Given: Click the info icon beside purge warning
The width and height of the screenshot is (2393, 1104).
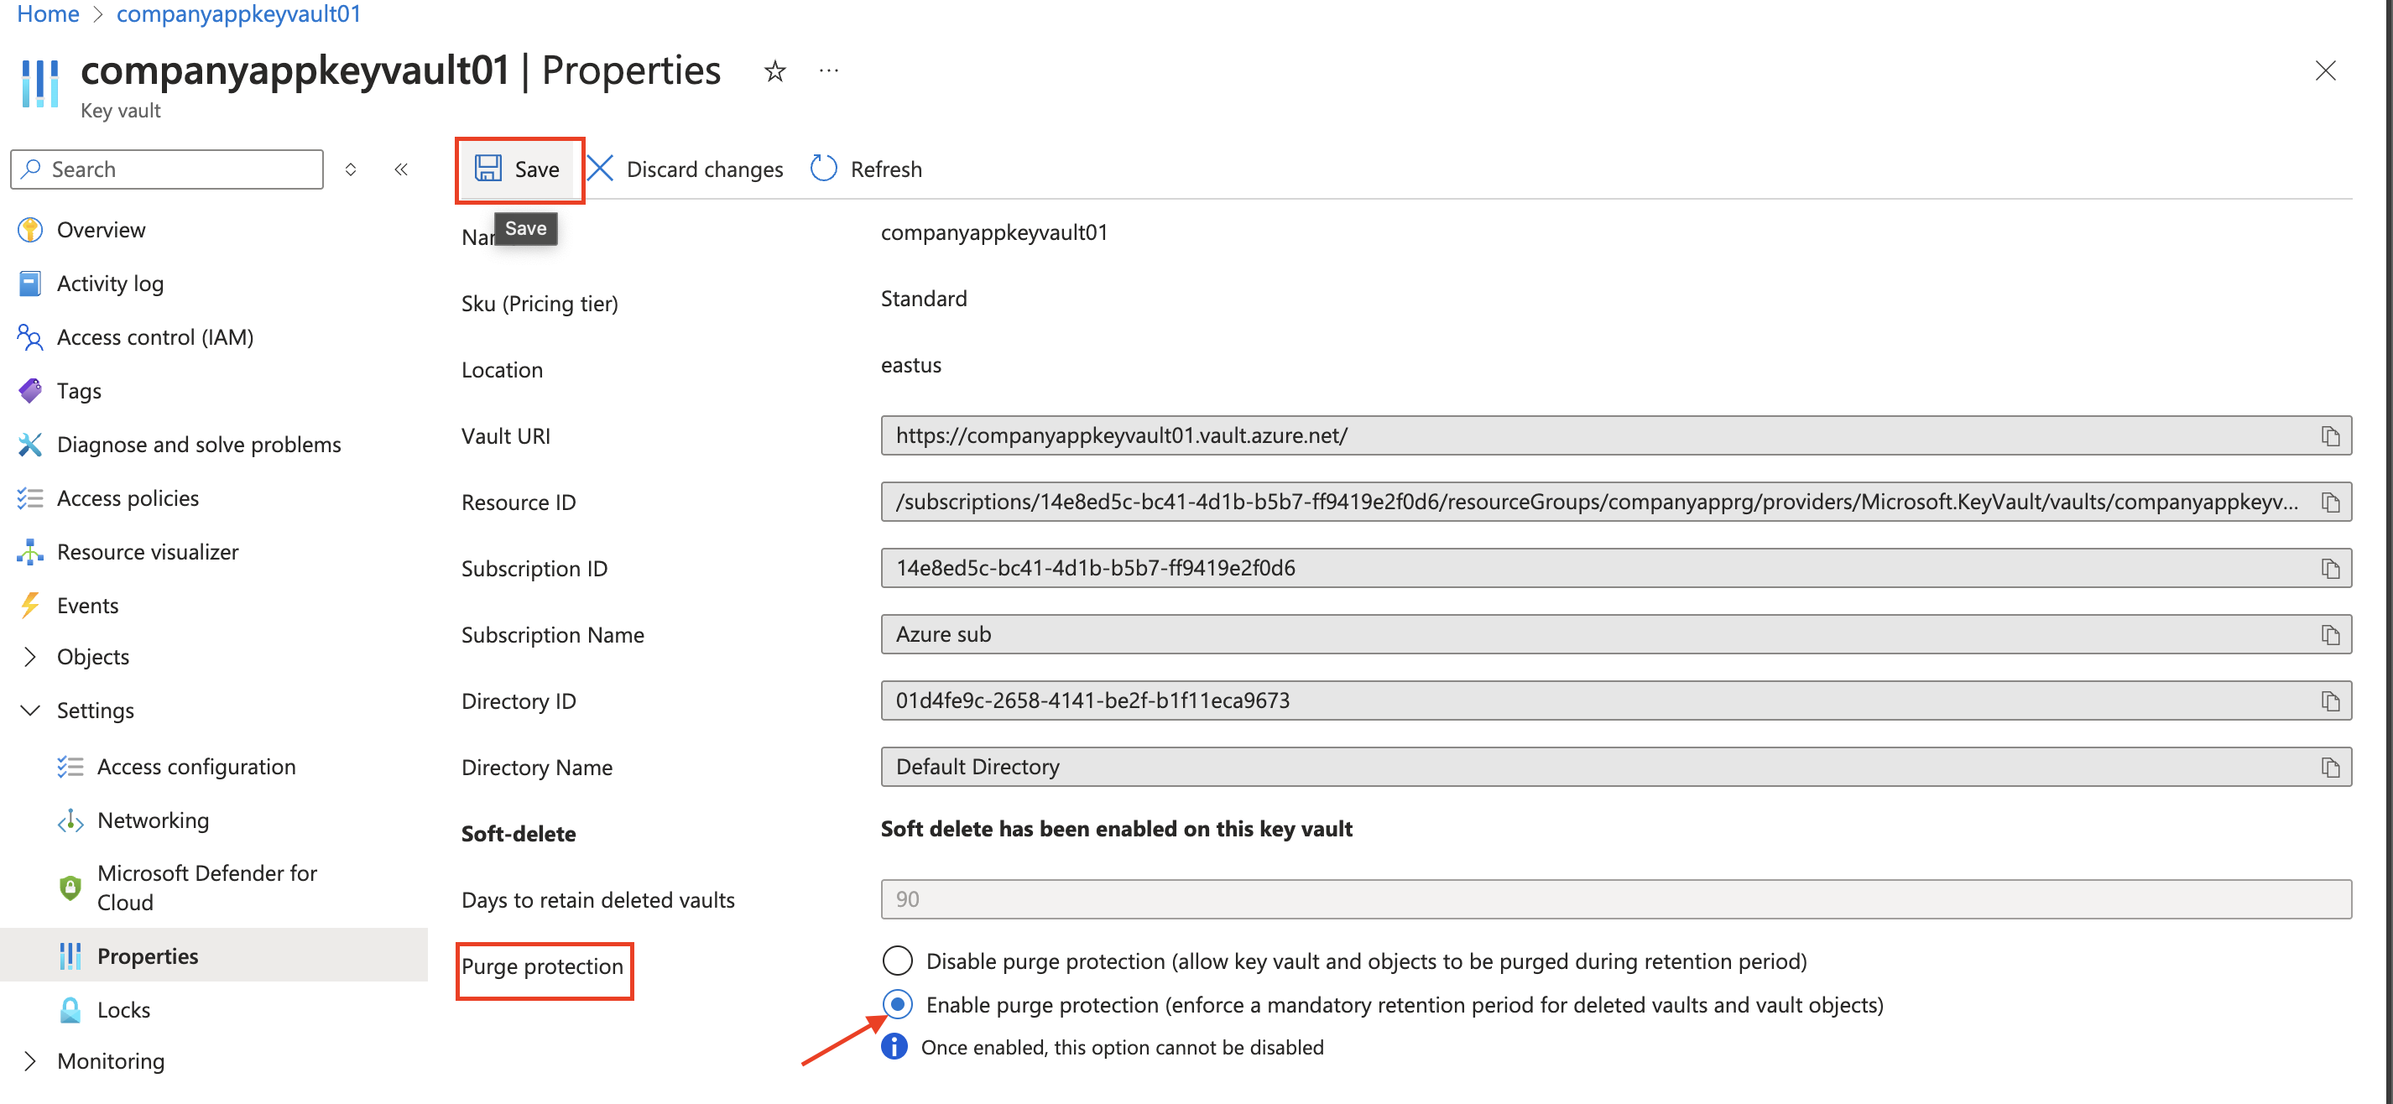Looking at the screenshot, I should point(894,1046).
